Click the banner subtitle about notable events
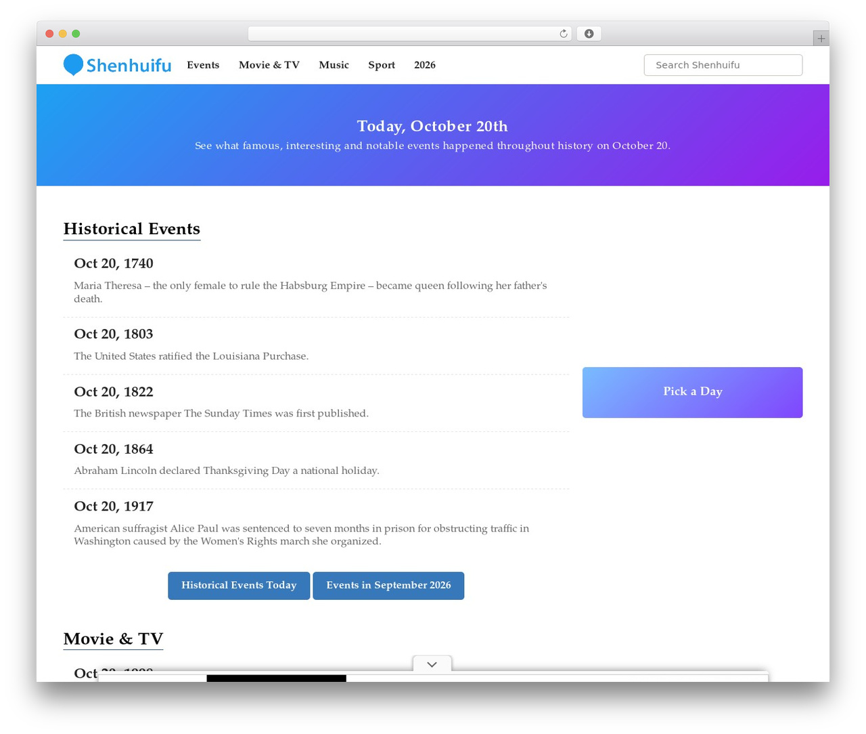Viewport: 866px width, 734px height. tap(432, 146)
